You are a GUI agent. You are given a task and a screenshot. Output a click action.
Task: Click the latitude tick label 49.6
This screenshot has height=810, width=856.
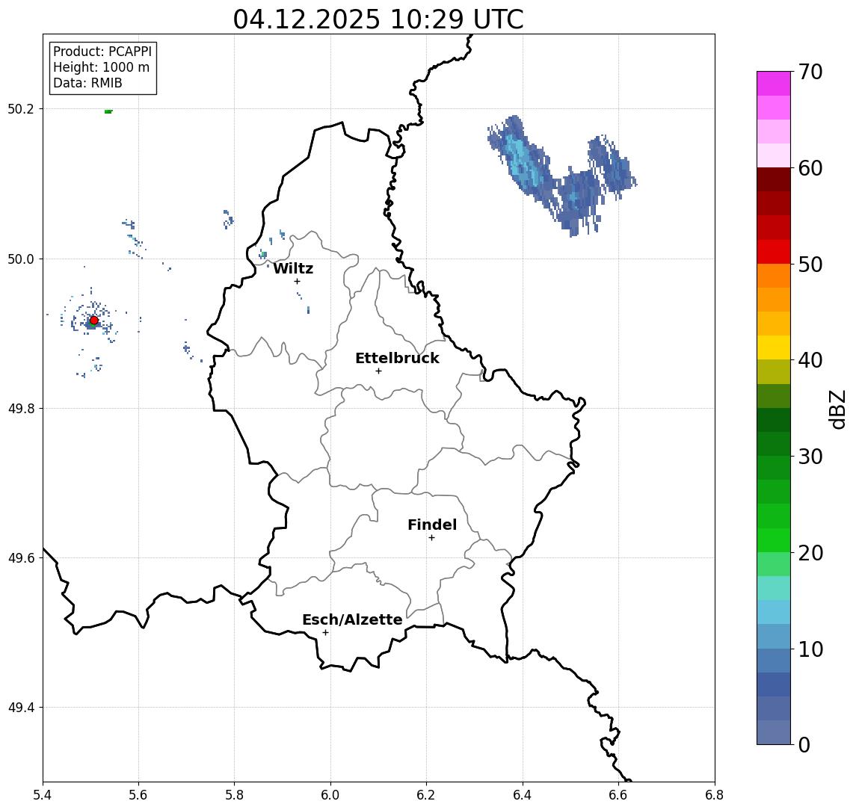point(21,558)
